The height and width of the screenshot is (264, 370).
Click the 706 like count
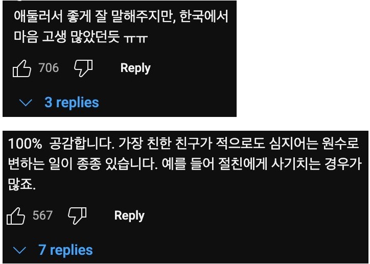click(x=49, y=68)
